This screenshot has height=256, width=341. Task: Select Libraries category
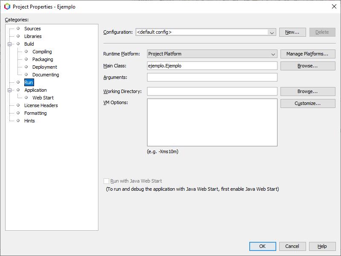pyautogui.click(x=33, y=36)
